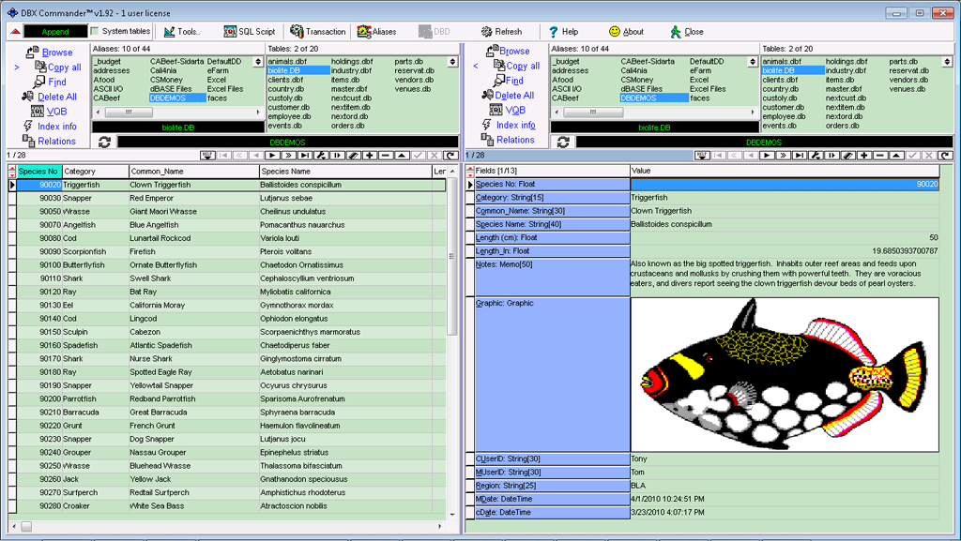Click the left Aliases horizontal scrollbar thumb

pos(129,113)
